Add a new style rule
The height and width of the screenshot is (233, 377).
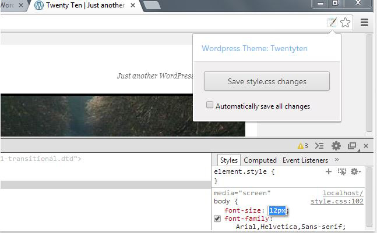click(329, 171)
